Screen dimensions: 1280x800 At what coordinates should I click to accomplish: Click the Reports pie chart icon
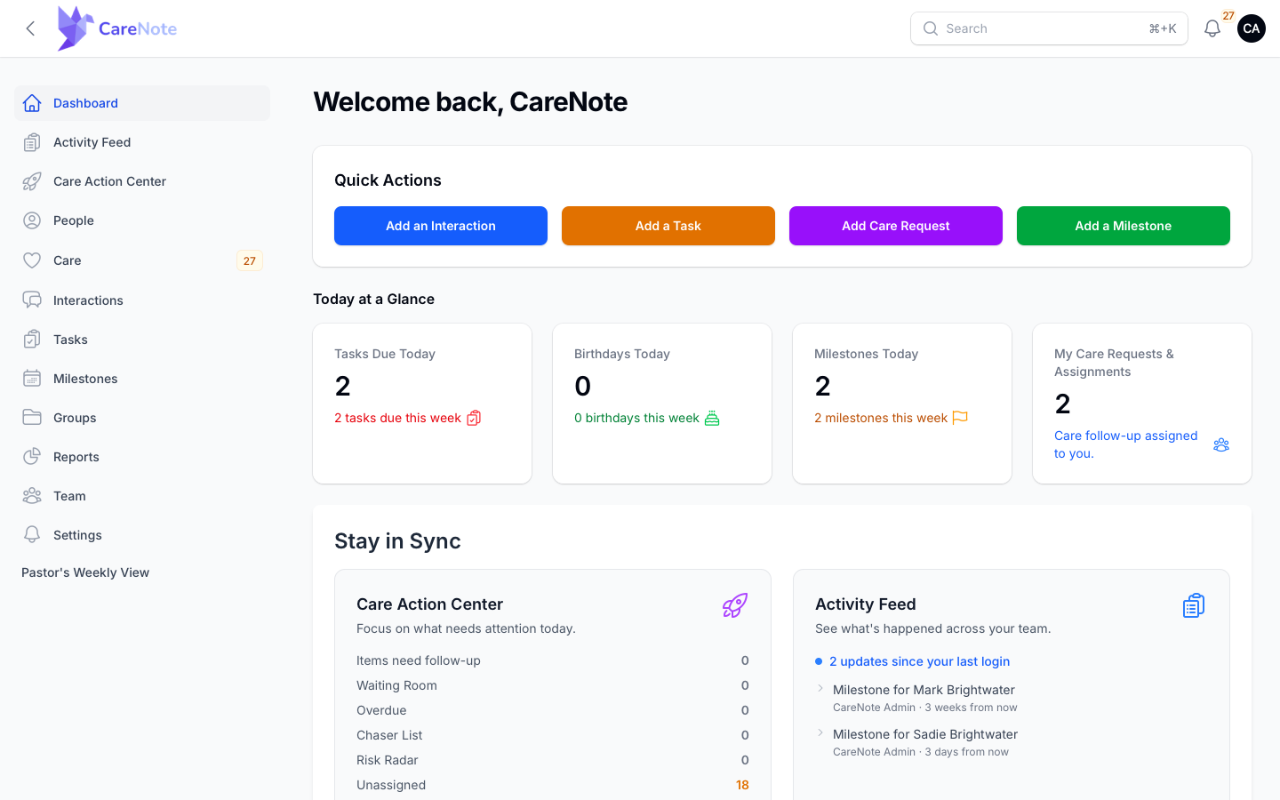coord(32,457)
